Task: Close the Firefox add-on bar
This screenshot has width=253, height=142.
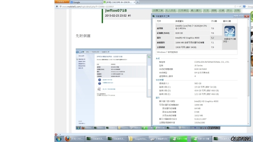Action: click(60, 134)
